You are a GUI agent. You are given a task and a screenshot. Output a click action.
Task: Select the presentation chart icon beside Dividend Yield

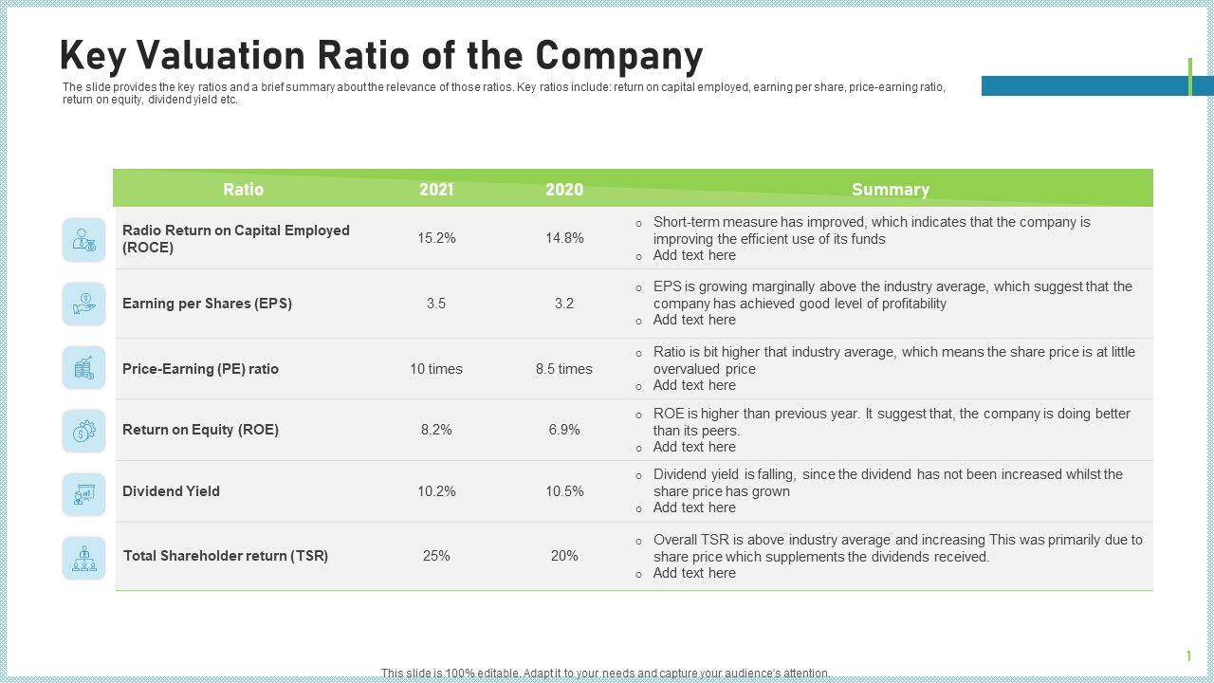[x=84, y=494]
